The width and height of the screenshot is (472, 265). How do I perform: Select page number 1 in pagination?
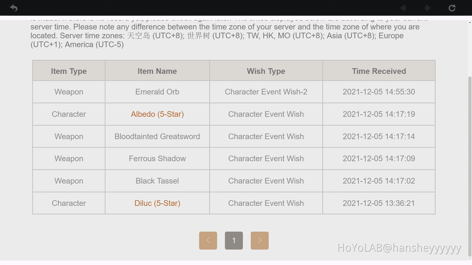234,240
